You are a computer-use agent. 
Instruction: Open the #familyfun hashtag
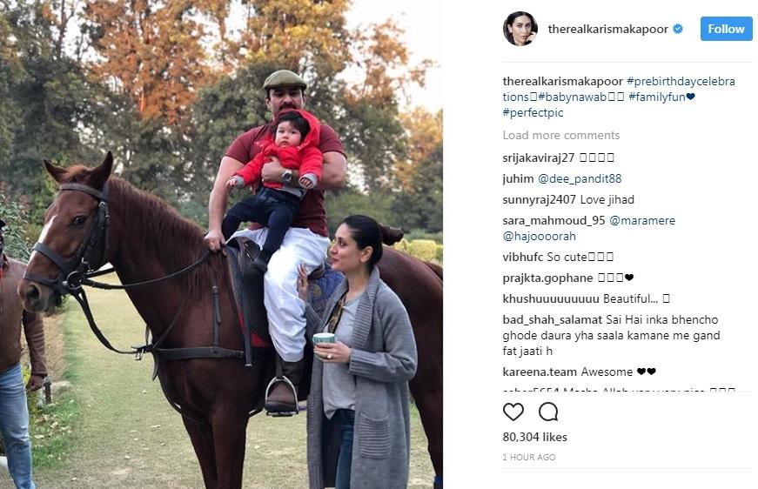657,97
